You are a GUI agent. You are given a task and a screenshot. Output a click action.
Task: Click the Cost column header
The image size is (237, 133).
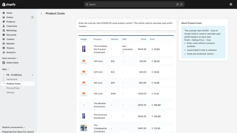(152, 39)
